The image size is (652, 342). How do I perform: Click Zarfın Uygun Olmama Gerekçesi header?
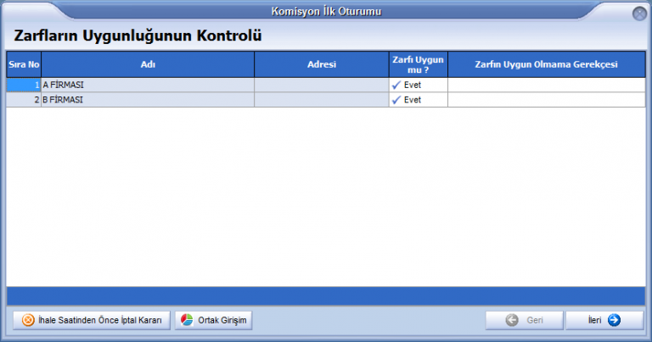(546, 64)
